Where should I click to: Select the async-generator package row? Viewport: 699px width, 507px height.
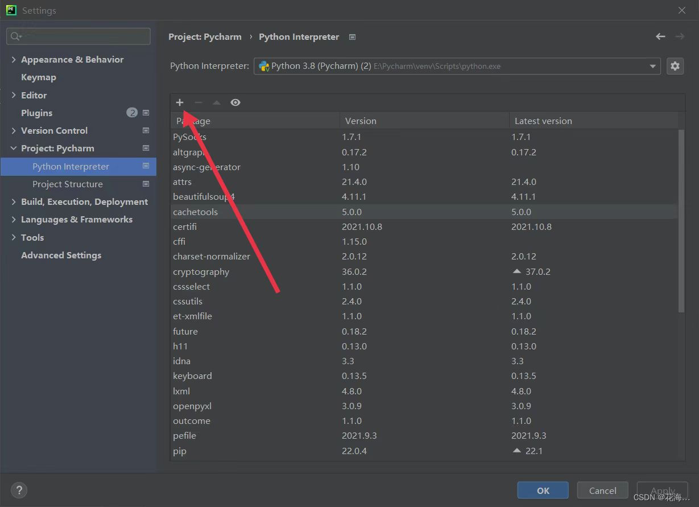click(424, 167)
